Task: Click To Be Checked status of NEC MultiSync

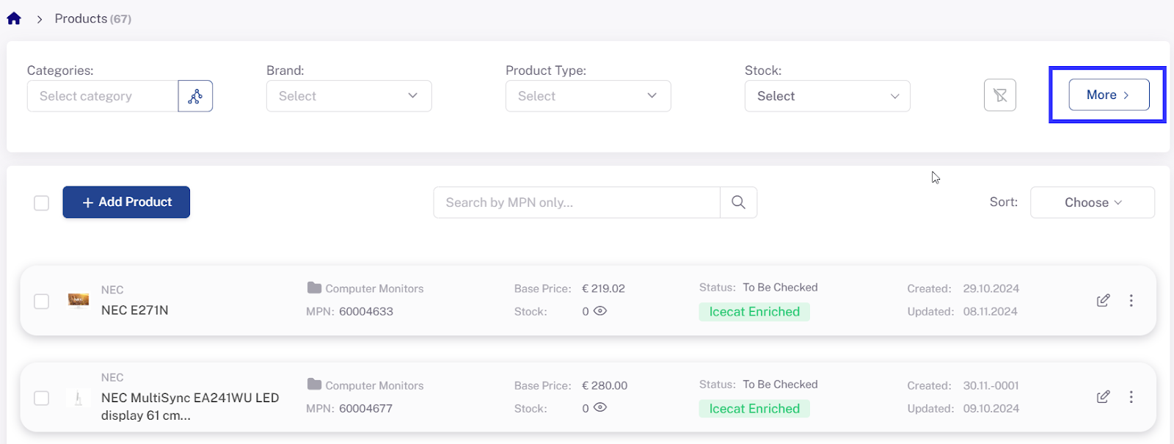Action: 780,384
